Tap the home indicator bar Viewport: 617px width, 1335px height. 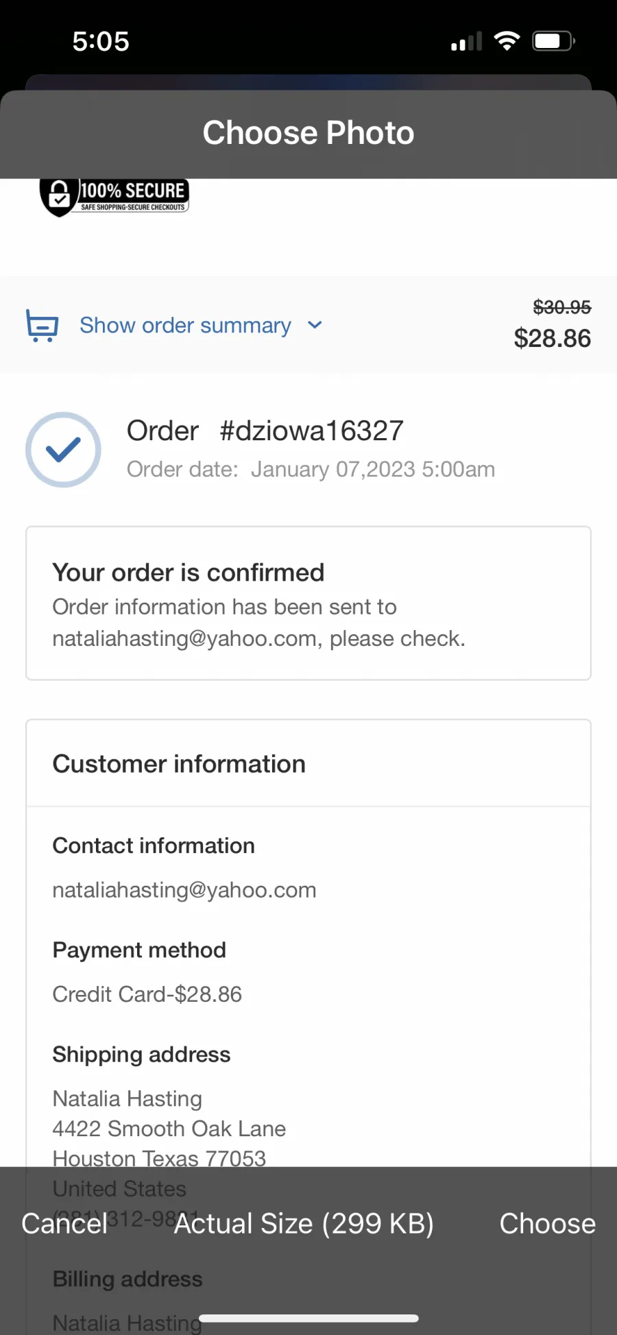(308, 1318)
